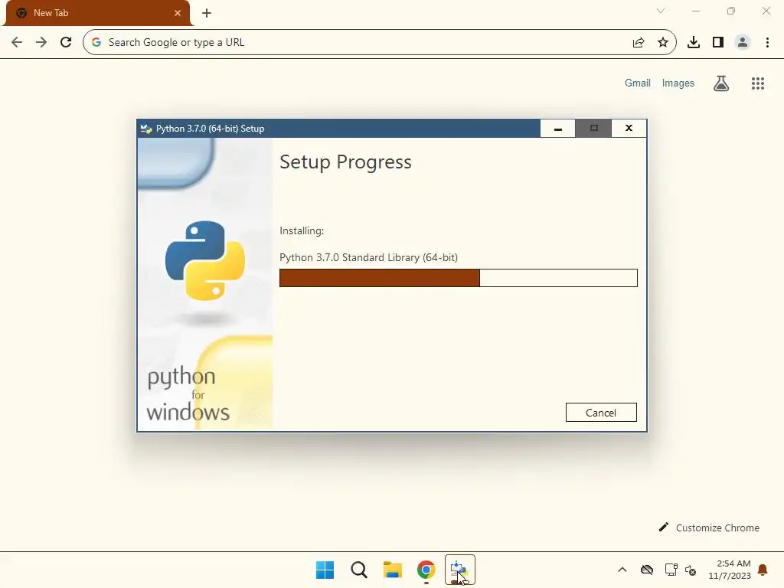Open Google apps grid
Viewport: 784px width, 588px height.
pos(758,83)
